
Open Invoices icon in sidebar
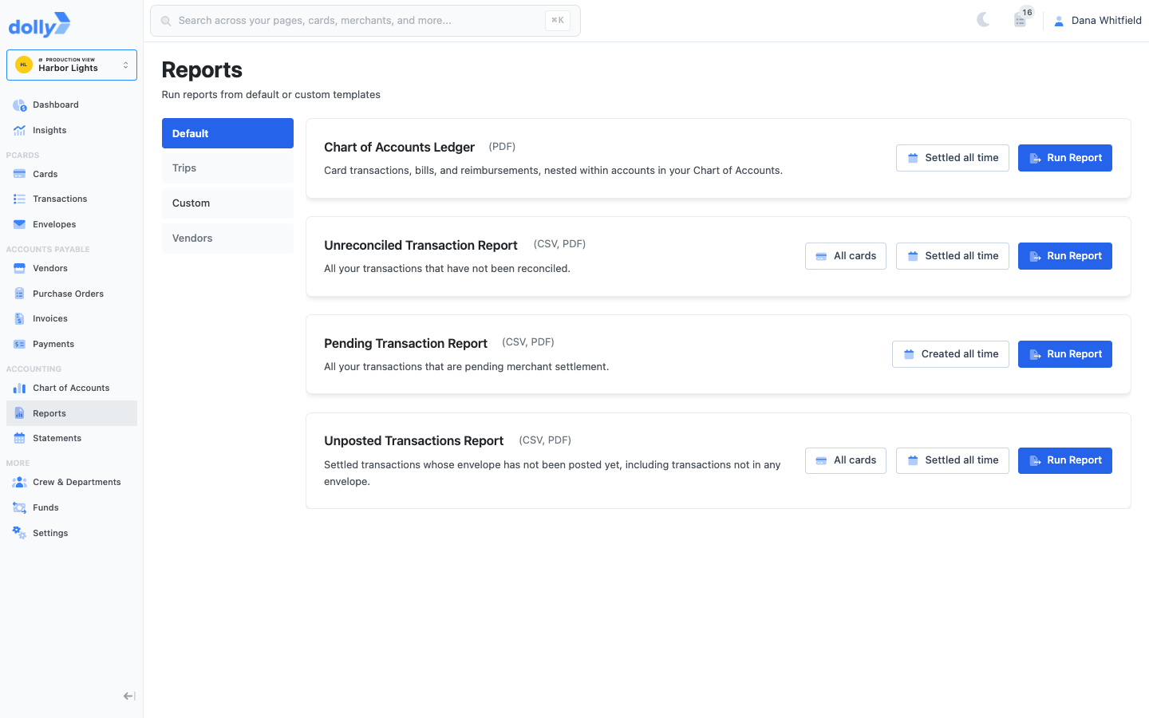pyautogui.click(x=19, y=319)
